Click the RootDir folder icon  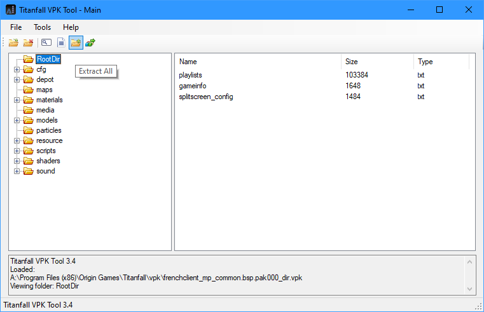pos(29,59)
